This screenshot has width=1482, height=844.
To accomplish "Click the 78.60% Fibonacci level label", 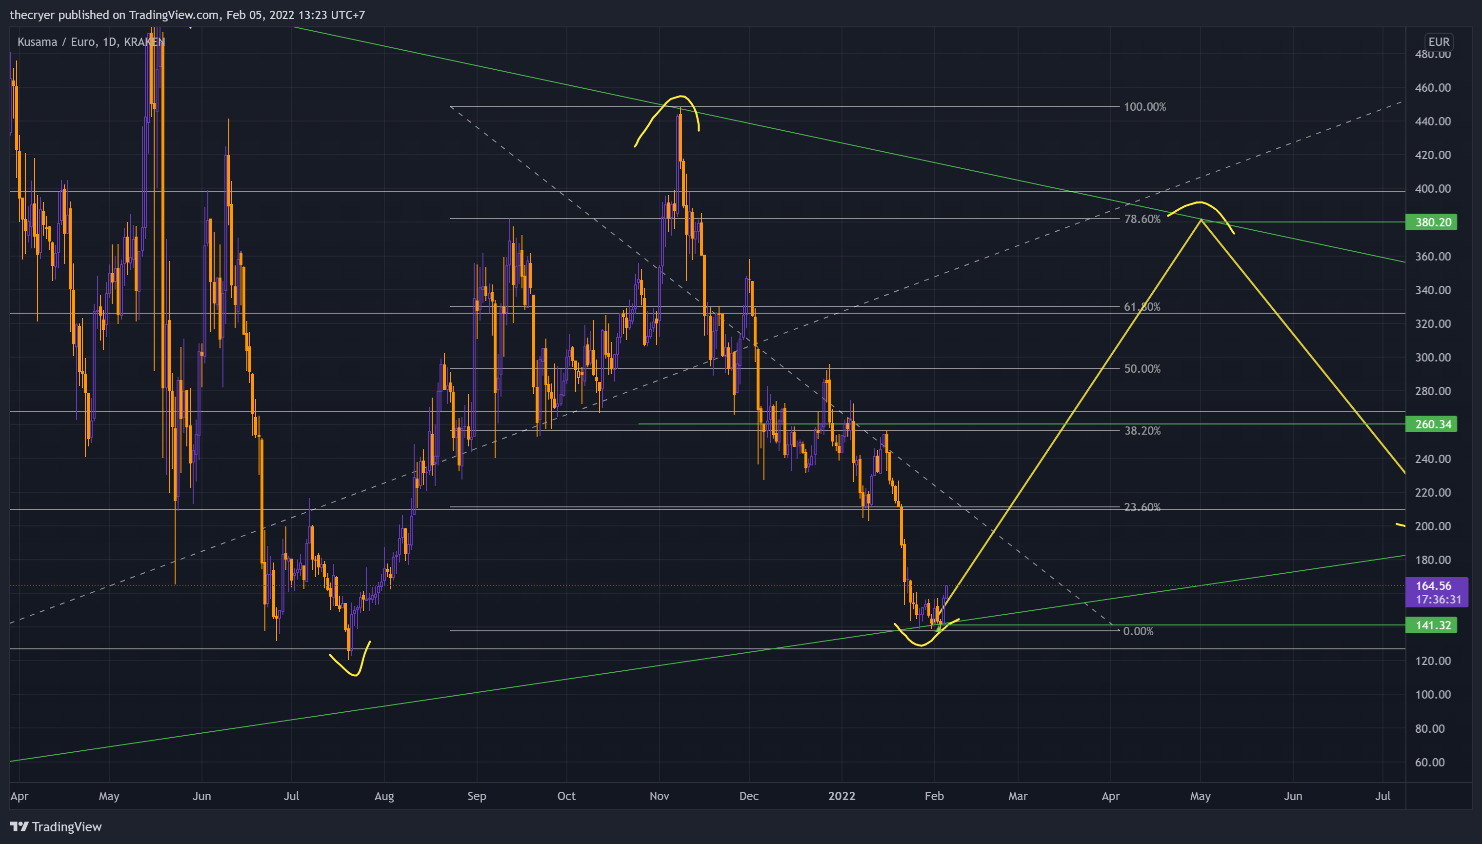I will click(x=1142, y=219).
